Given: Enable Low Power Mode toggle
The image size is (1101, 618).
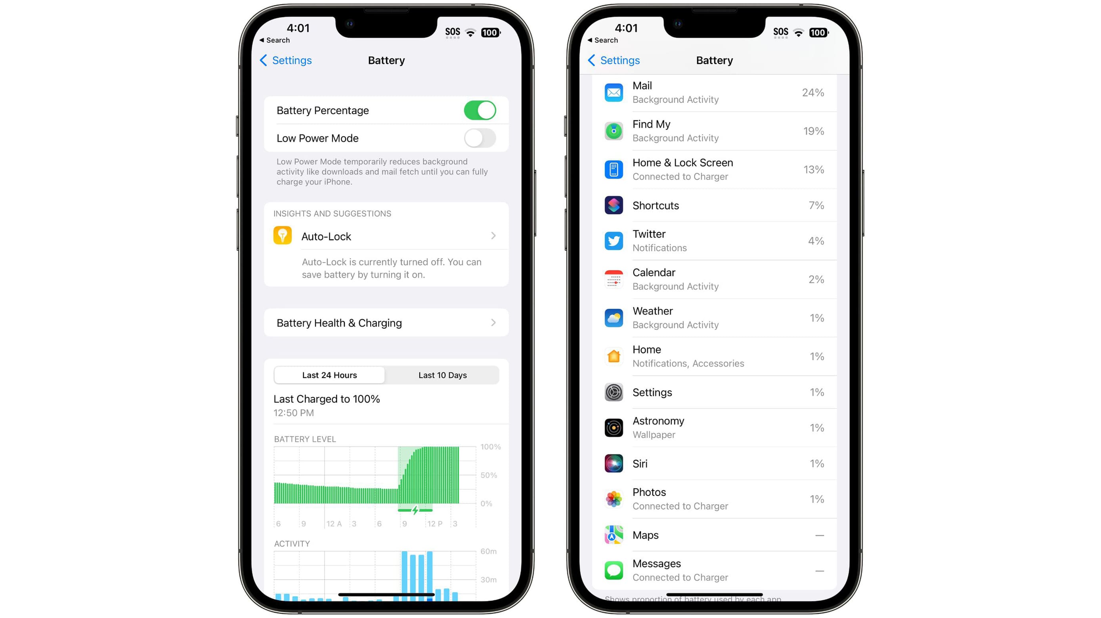Looking at the screenshot, I should 481,138.
